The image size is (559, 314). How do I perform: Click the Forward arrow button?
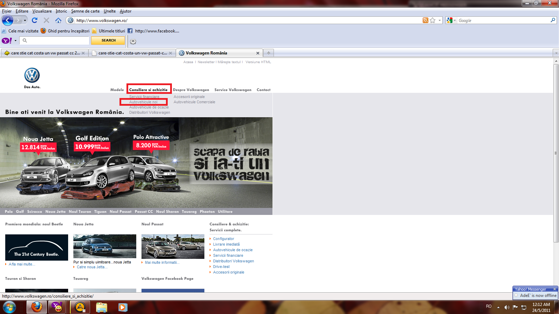click(x=18, y=20)
